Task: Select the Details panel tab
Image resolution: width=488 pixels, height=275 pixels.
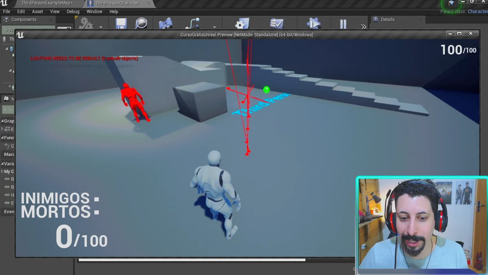Action: click(388, 20)
